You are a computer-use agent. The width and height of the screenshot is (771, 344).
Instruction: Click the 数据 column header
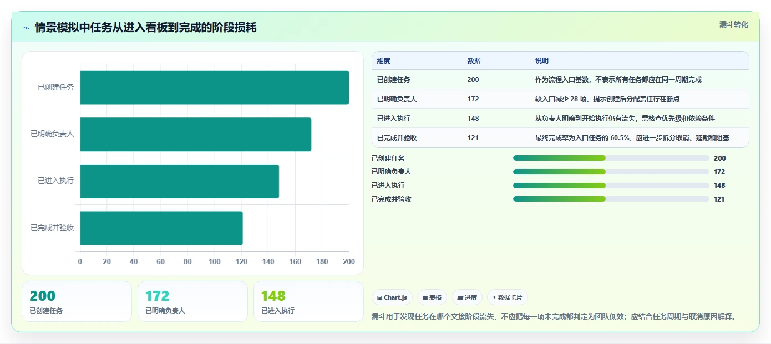pos(474,61)
